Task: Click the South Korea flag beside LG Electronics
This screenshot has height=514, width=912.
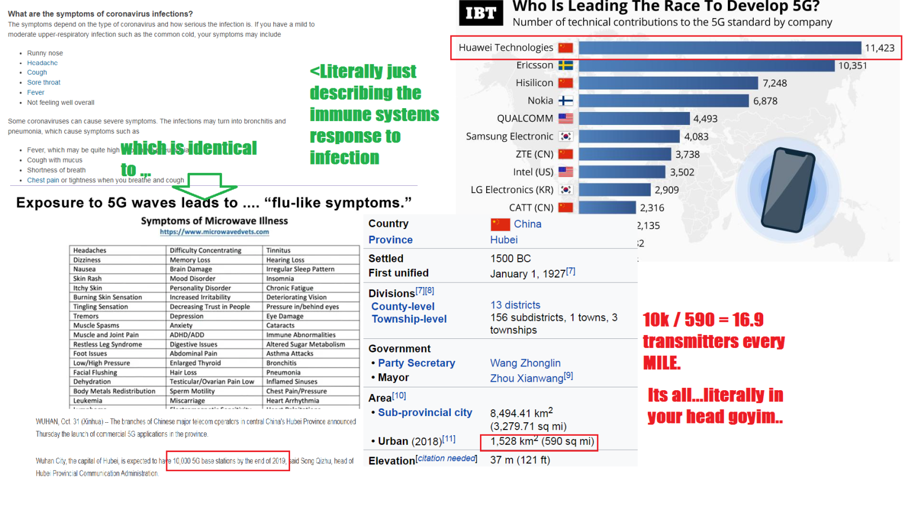Action: [x=566, y=190]
